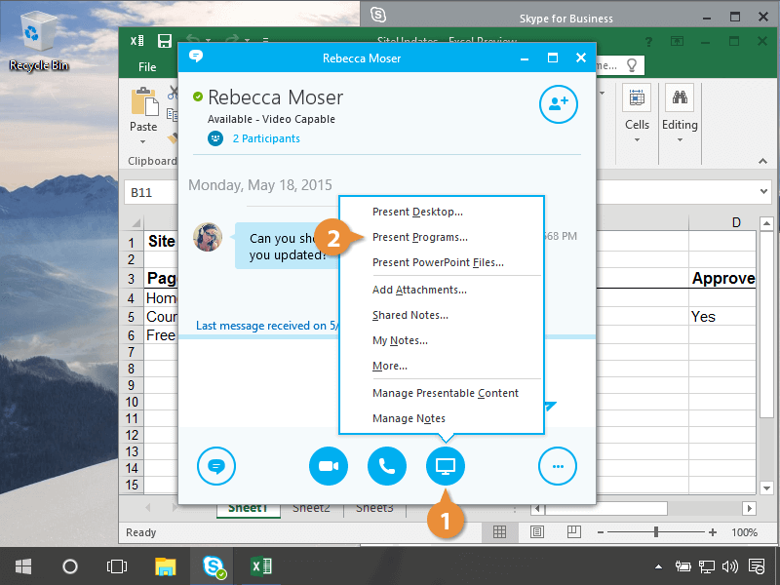Click the video call camera button
This screenshot has height=585, width=780.
click(329, 466)
